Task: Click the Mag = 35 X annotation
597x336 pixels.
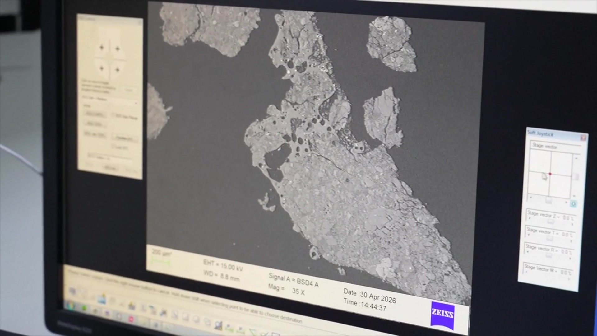Action: pos(286,290)
